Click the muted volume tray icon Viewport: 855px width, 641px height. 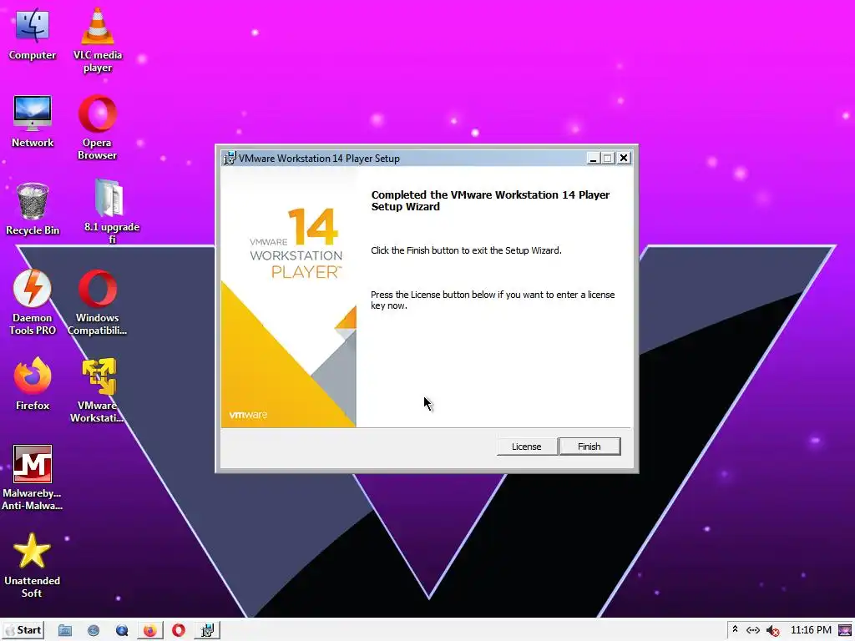[x=772, y=631]
